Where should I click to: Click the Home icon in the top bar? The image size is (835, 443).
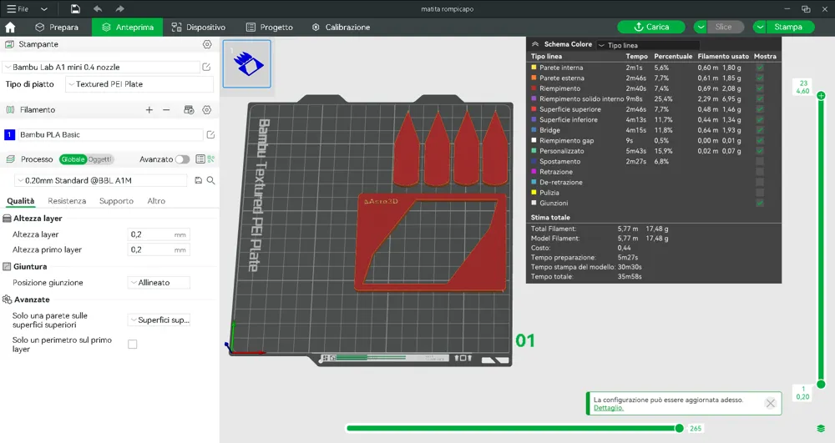[10, 27]
